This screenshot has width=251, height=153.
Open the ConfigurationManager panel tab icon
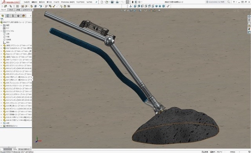pos(13,16)
